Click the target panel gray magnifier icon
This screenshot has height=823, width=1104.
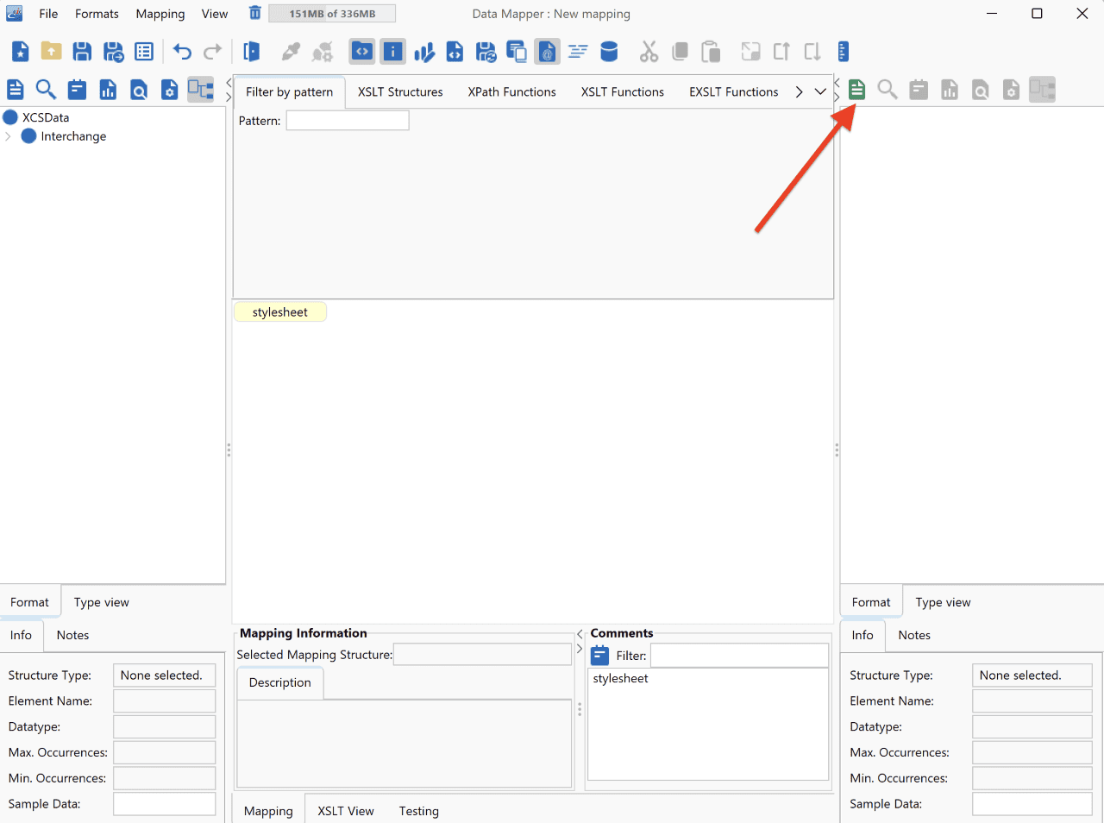pos(888,89)
